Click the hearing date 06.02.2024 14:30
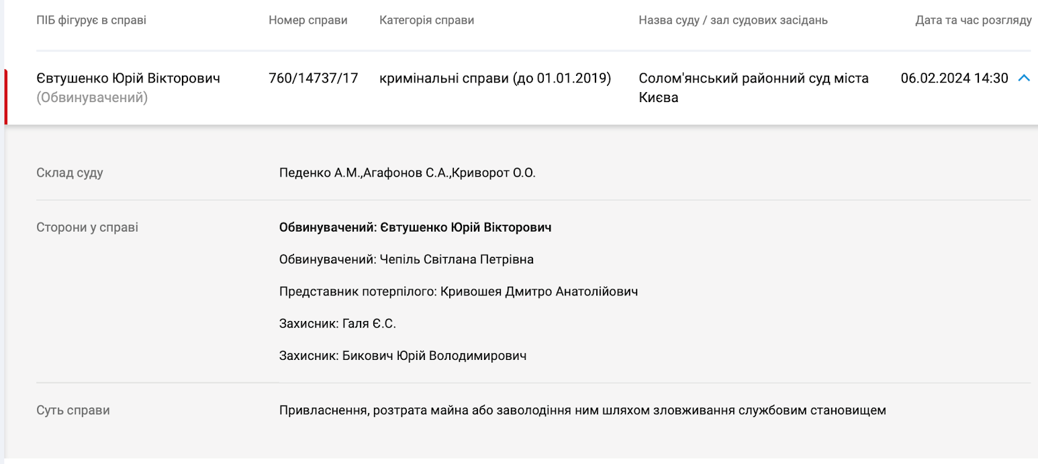Viewport: 1038px width, 464px height. pos(954,79)
